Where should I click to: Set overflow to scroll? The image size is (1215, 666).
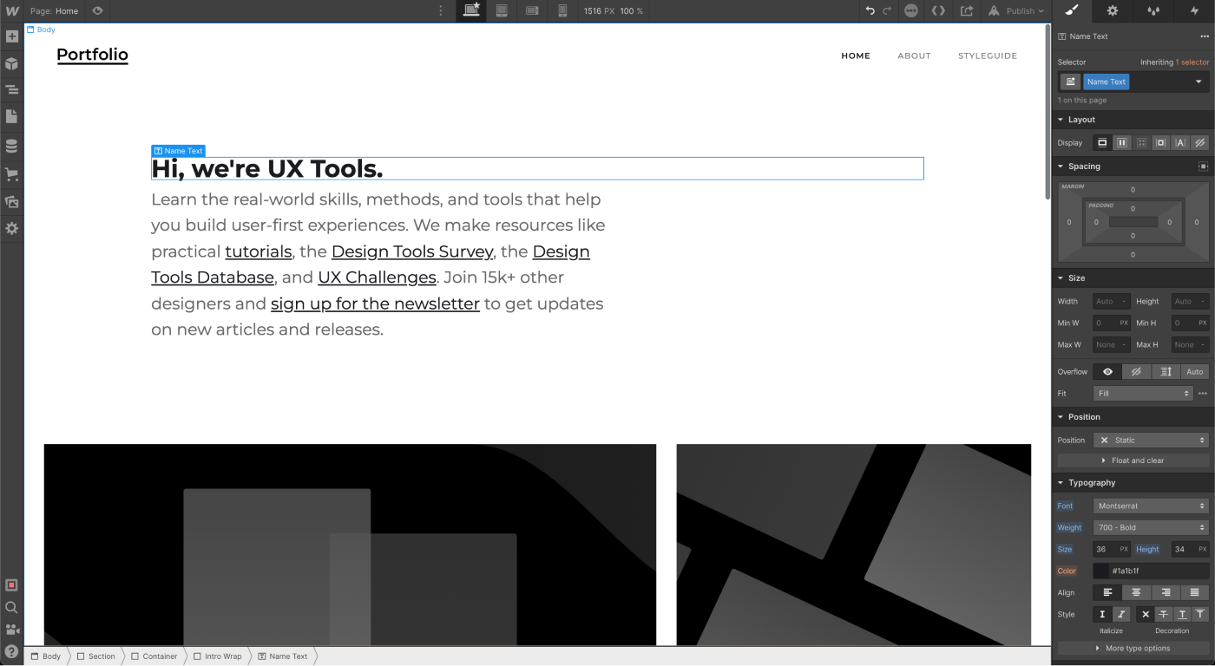click(1166, 371)
